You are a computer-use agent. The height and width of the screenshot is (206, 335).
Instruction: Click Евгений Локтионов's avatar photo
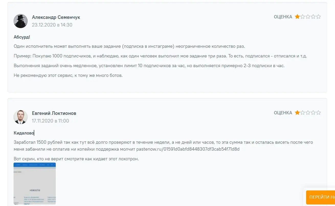click(20, 117)
